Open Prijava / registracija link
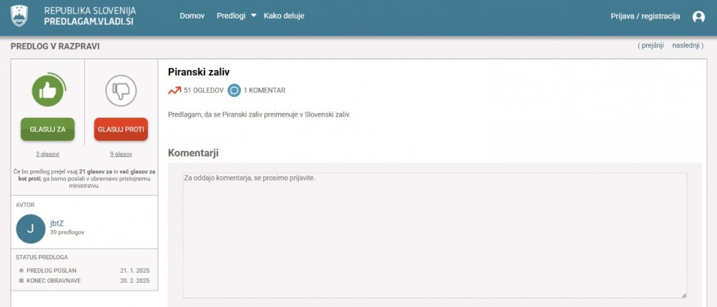717x307 pixels. (646, 16)
